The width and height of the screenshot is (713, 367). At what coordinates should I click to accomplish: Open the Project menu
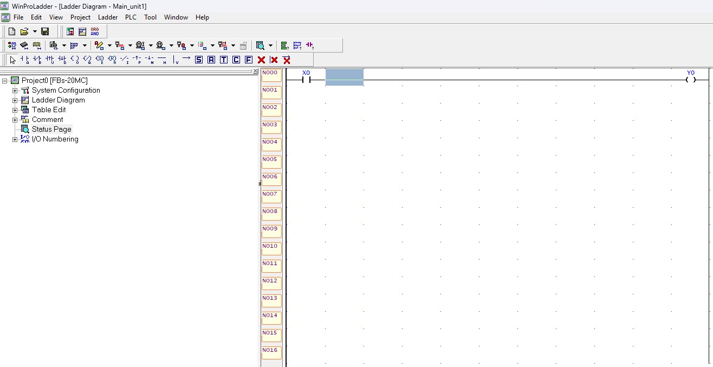click(80, 17)
